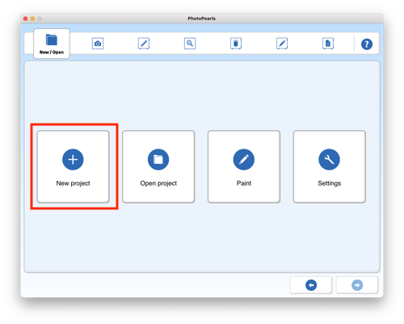404x324 pixels.
Task: Click the folder icon above Open project
Action: pos(158,159)
